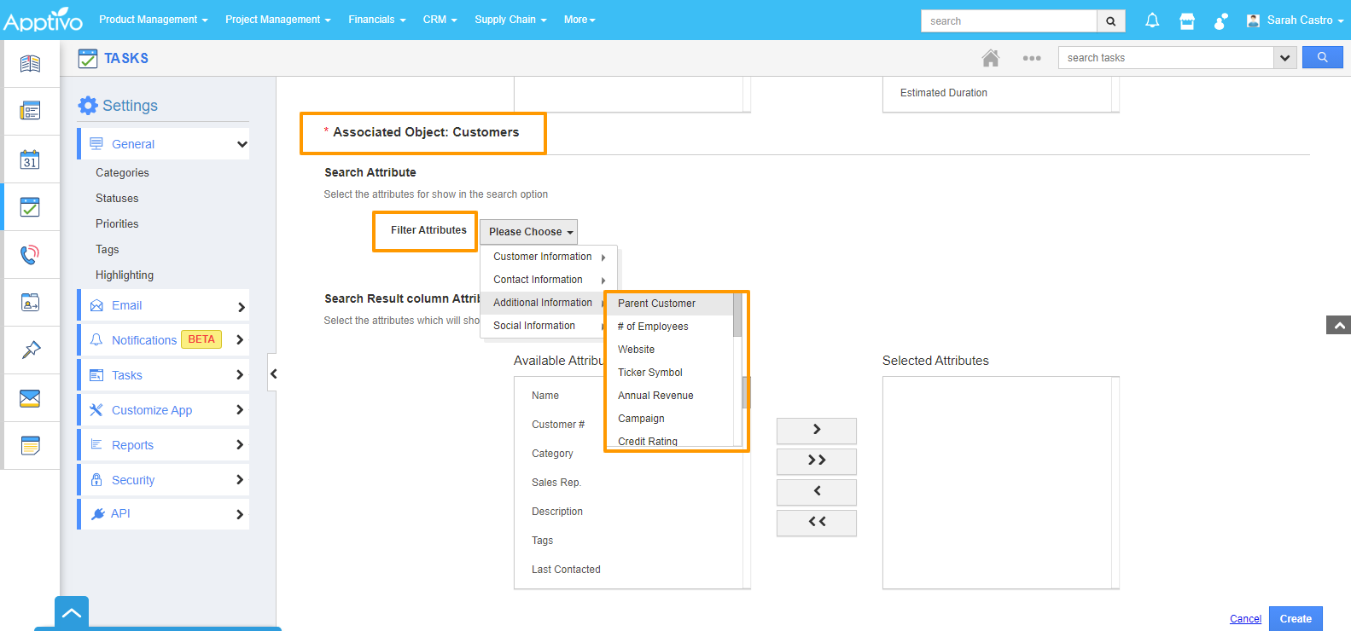Image resolution: width=1351 pixels, height=631 pixels.
Task: Open the Supply Chain top menu
Action: (510, 20)
